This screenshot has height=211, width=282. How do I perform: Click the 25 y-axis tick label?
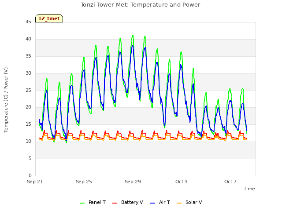tap(28, 90)
